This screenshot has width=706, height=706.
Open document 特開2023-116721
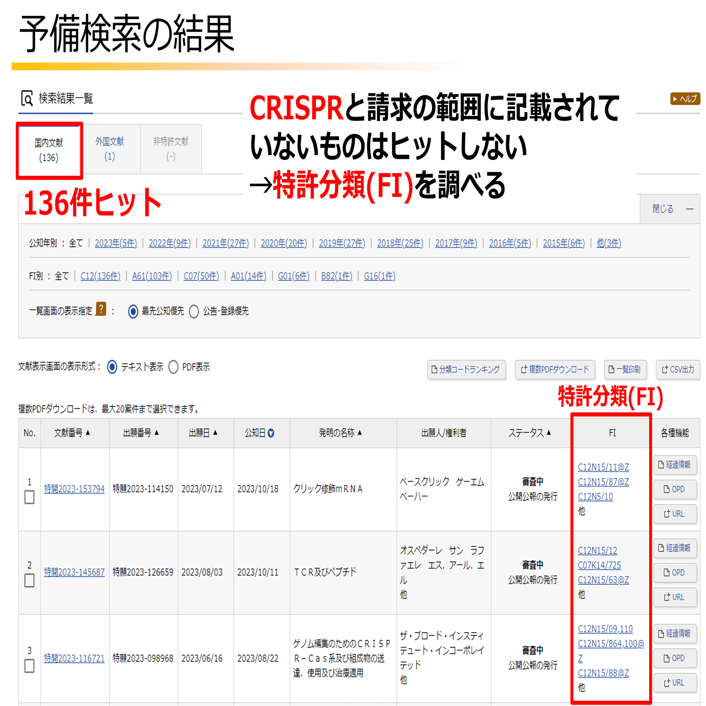(74, 658)
